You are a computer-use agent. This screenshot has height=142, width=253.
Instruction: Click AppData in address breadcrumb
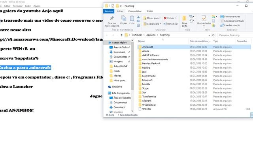[151, 35]
